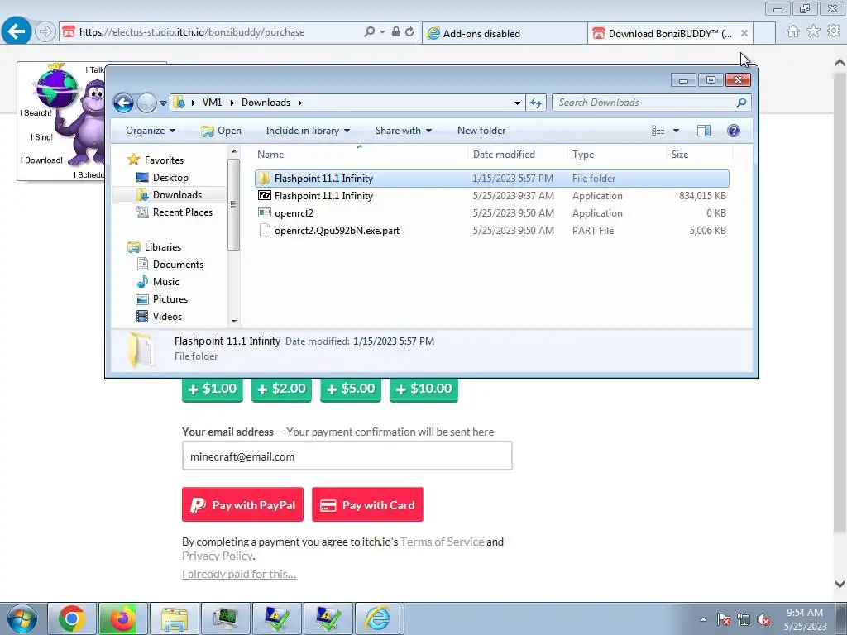Image resolution: width=847 pixels, height=635 pixels.
Task: Select Favorites in the navigation pane
Action: (164, 160)
